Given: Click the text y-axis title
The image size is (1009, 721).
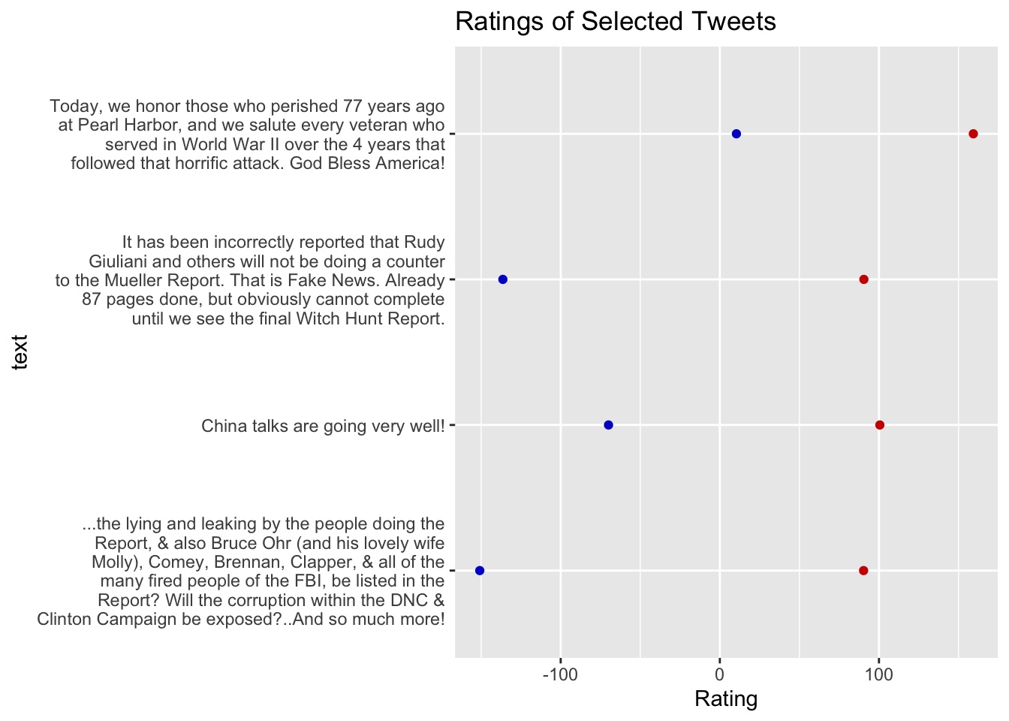Looking at the screenshot, I should tap(20, 352).
